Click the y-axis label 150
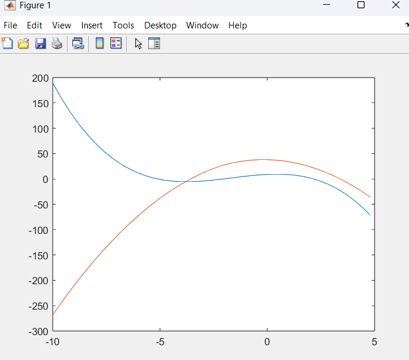This screenshot has width=409, height=360. (40, 104)
